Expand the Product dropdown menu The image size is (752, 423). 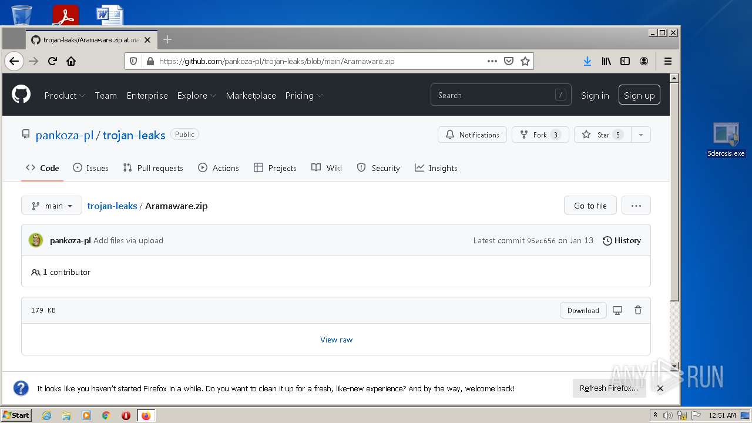click(x=65, y=95)
